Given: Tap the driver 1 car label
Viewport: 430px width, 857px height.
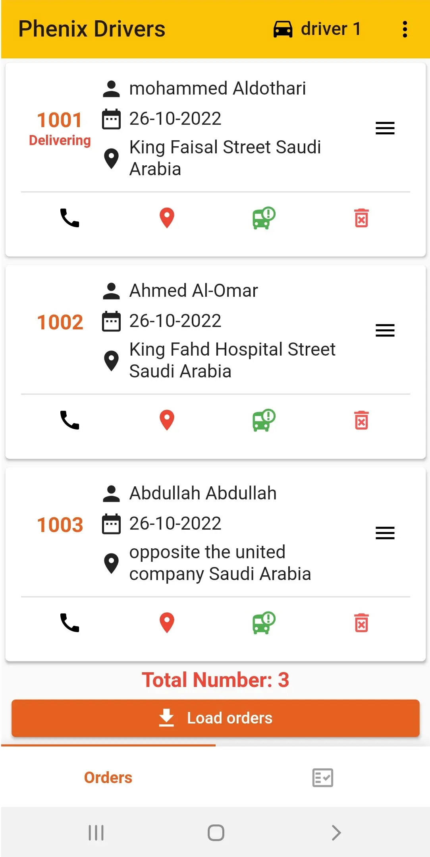Looking at the screenshot, I should [317, 29].
